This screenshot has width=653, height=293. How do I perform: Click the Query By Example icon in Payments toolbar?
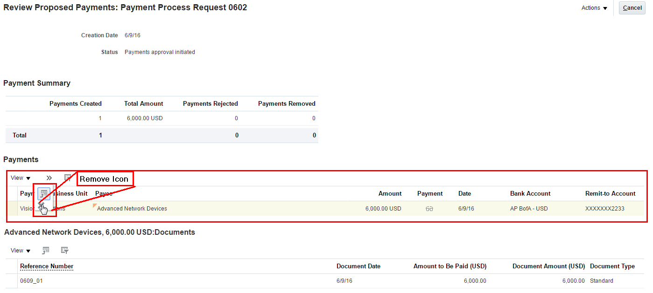[x=68, y=178]
